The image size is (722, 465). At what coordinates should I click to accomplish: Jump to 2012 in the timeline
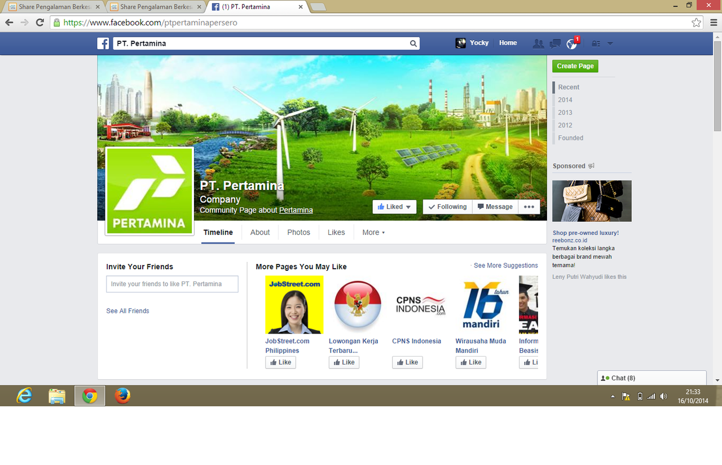coord(565,125)
